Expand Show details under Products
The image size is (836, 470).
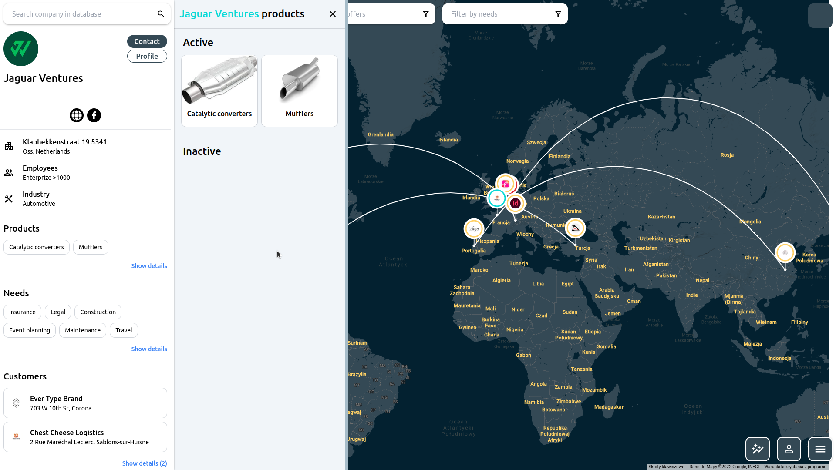[x=149, y=266]
